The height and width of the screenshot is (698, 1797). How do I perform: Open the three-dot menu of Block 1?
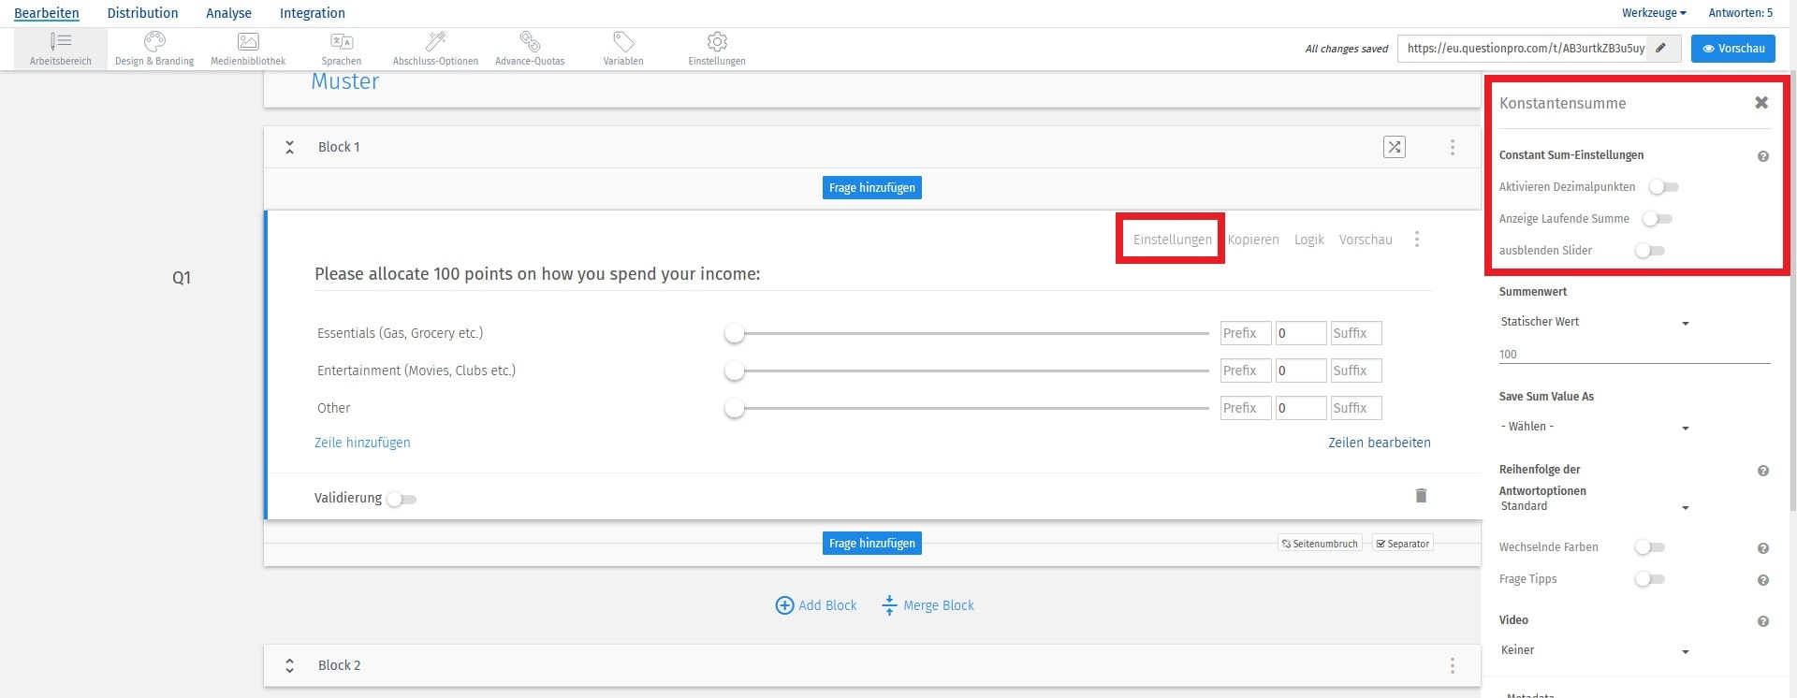click(x=1453, y=147)
